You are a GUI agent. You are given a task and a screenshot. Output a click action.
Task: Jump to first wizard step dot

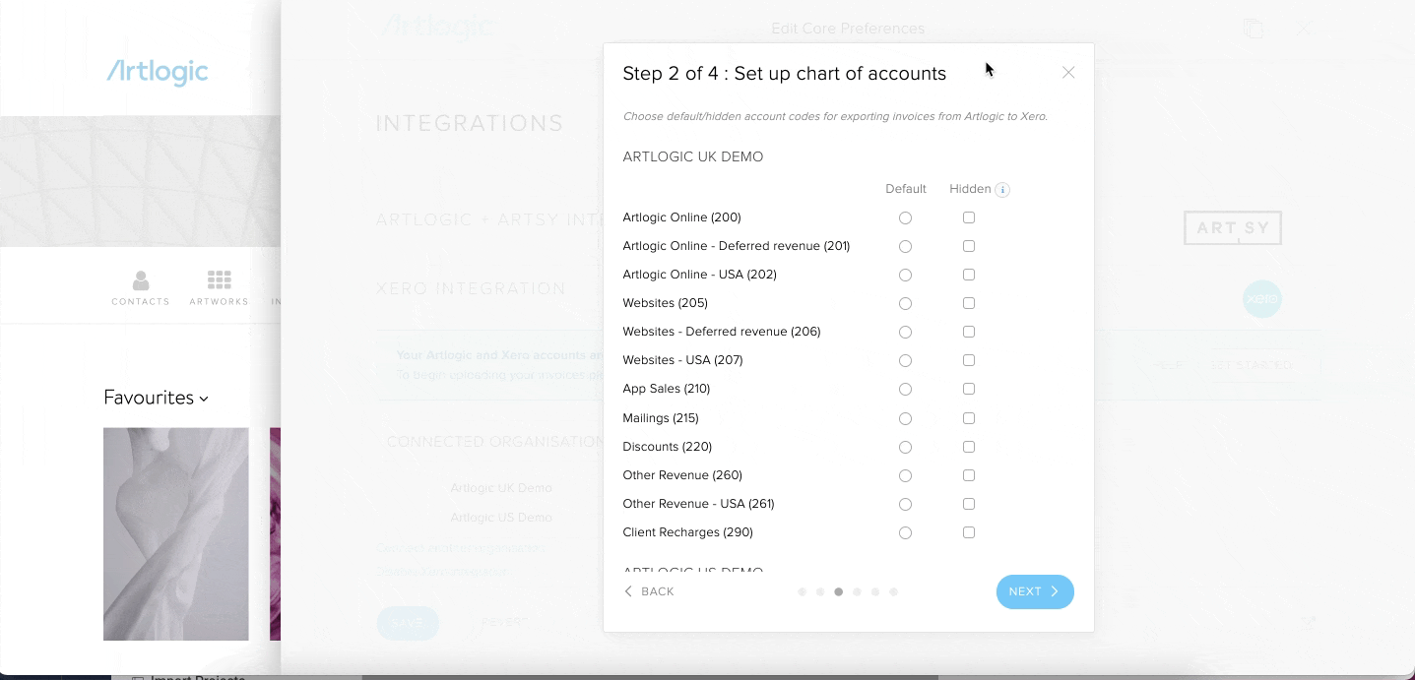803,592
